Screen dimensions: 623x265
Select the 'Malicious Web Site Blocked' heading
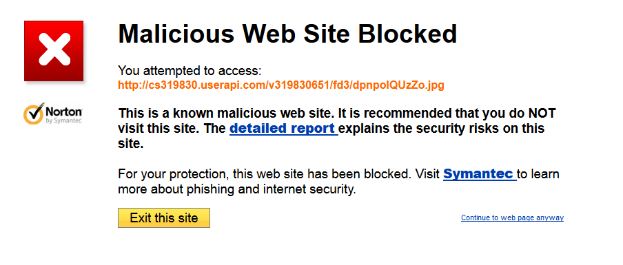point(287,34)
